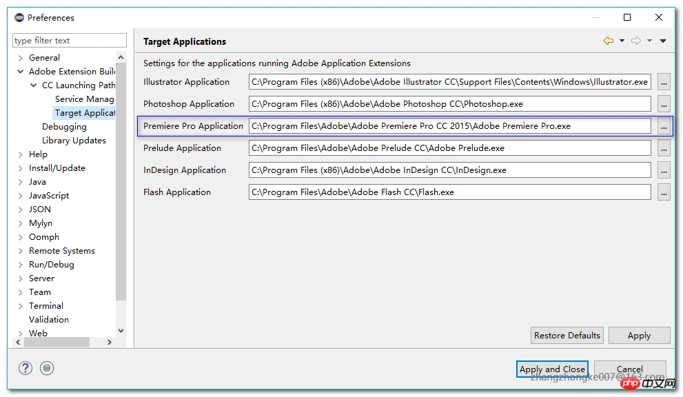Screen dimensions: 683x397
Task: Select JavaScript preference item
Action: (49, 196)
